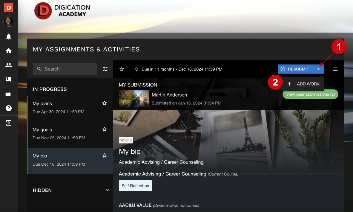The width and height of the screenshot is (353, 212).
Task: Click View peer submissions button
Action: (310, 94)
